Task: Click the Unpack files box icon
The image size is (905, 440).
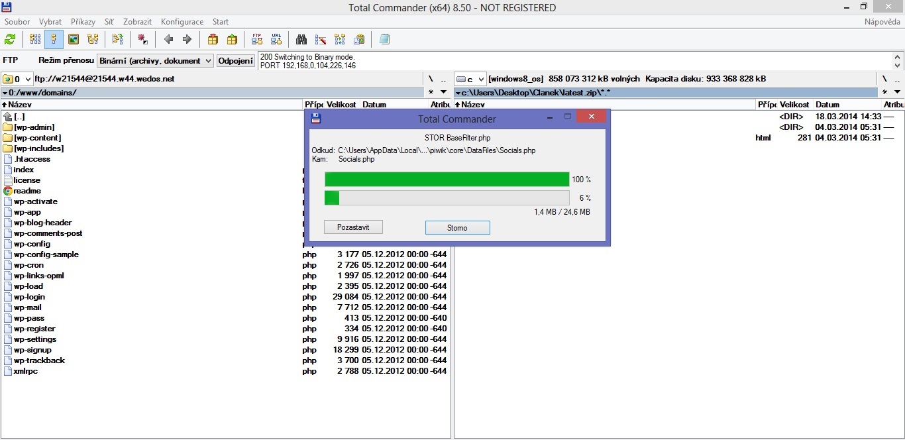Action: (232, 39)
